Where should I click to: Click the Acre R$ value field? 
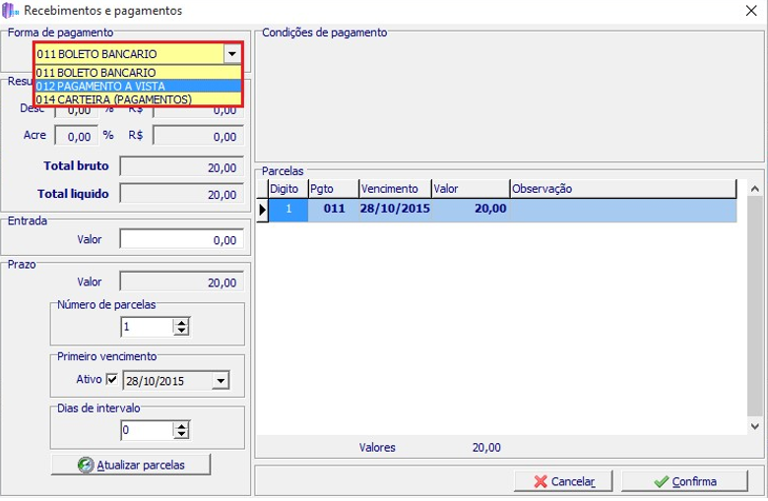(198, 136)
